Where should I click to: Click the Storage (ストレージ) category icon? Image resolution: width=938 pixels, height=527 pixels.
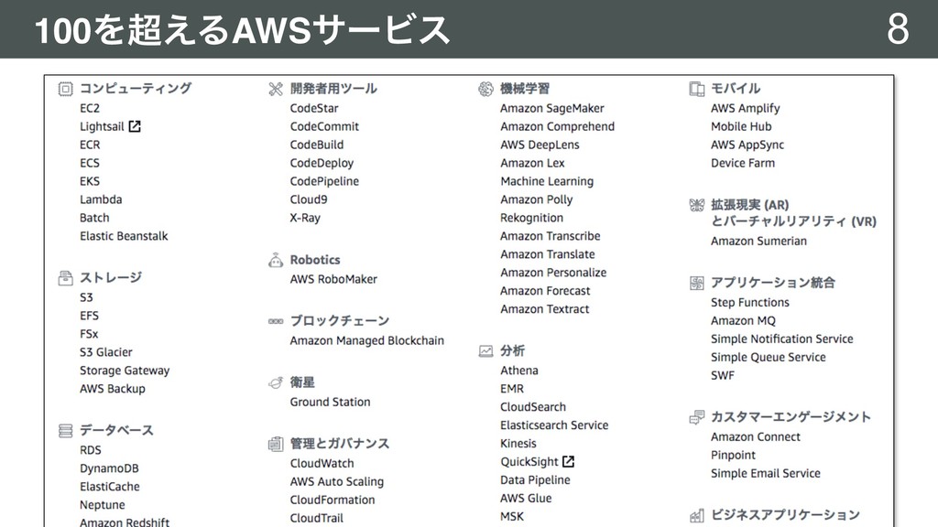pyautogui.click(x=65, y=278)
